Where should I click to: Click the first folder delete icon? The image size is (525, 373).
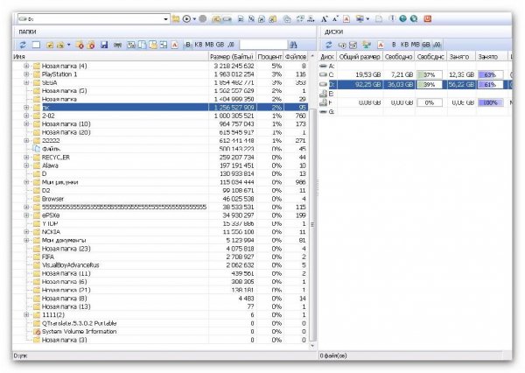point(80,45)
